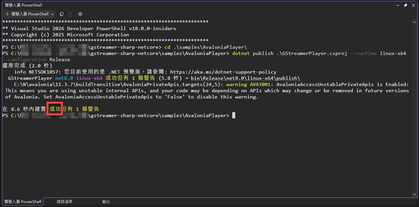Click the copy icon in terminal toolbar
419x207 pixels.
(62, 14)
